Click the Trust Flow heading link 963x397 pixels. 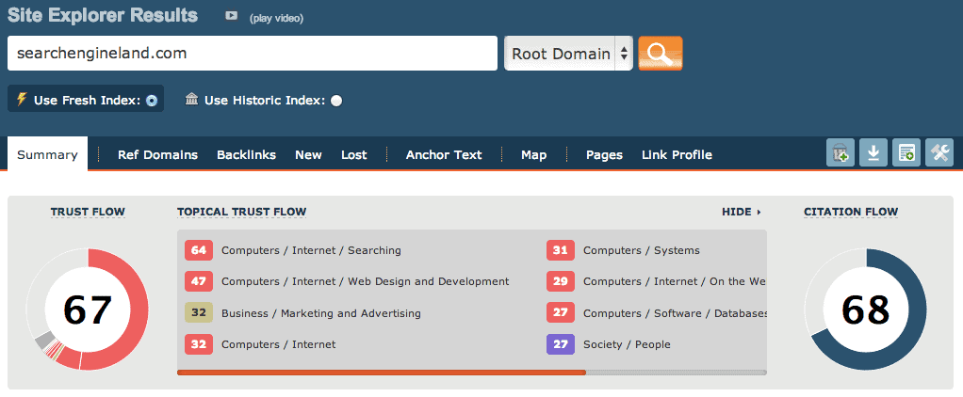click(x=88, y=212)
